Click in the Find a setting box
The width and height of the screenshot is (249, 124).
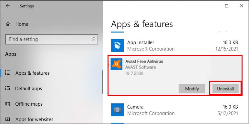click(52, 39)
